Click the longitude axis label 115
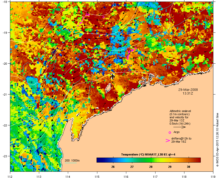This screenshot has width=221, height=178. (97, 177)
